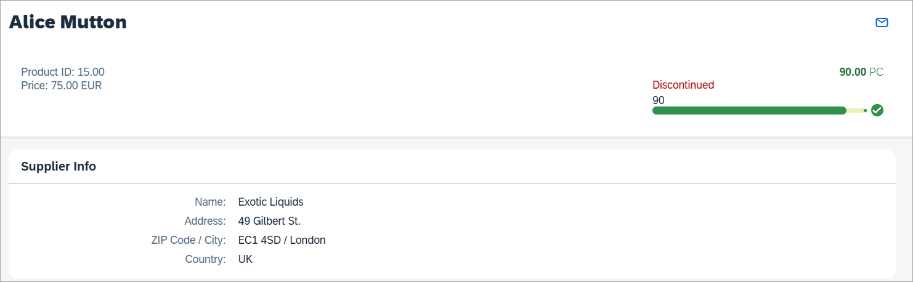Click the Name: field label

point(211,202)
